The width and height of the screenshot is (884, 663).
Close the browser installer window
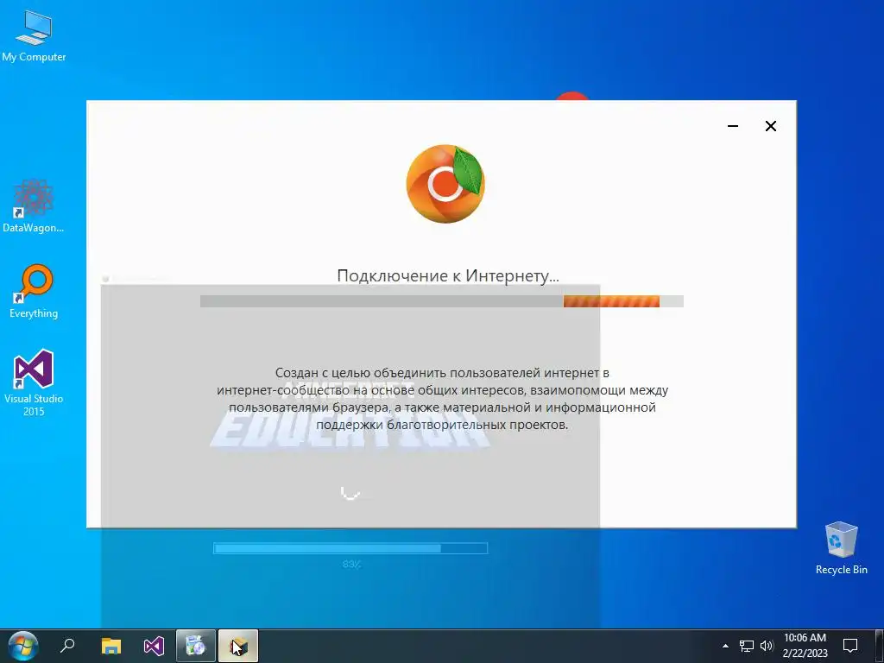[x=771, y=126]
